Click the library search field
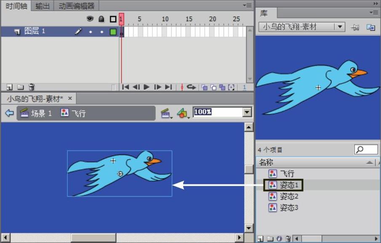Screen dimensions: 381x243 (366, 150)
